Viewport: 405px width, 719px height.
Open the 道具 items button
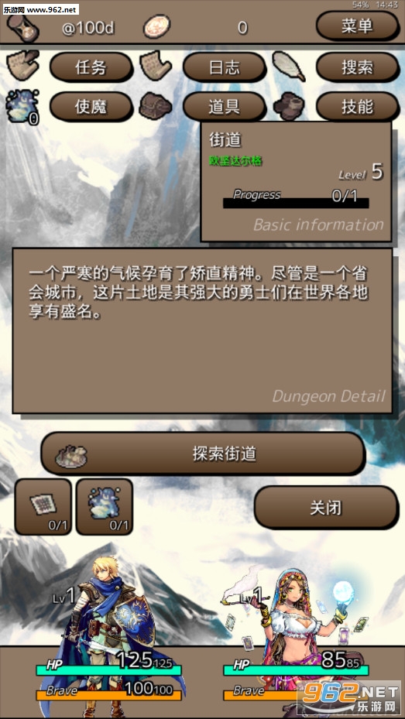[x=225, y=107]
